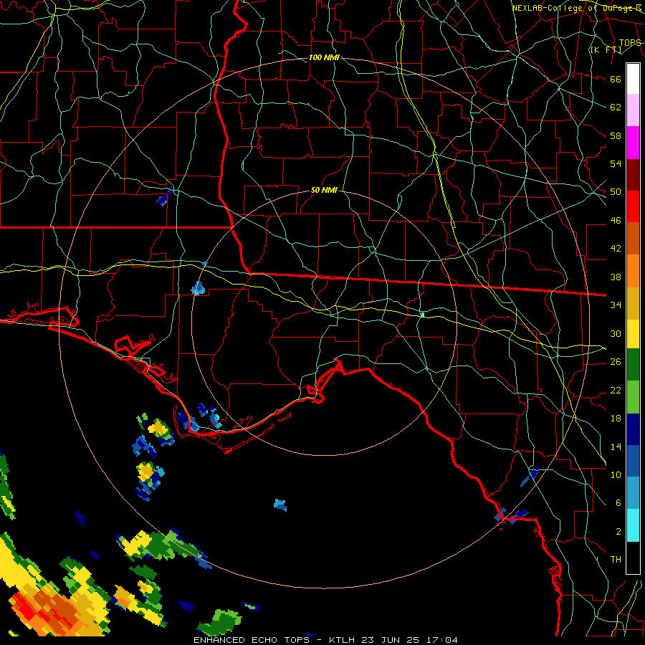Click the legend value 46

click(x=616, y=221)
